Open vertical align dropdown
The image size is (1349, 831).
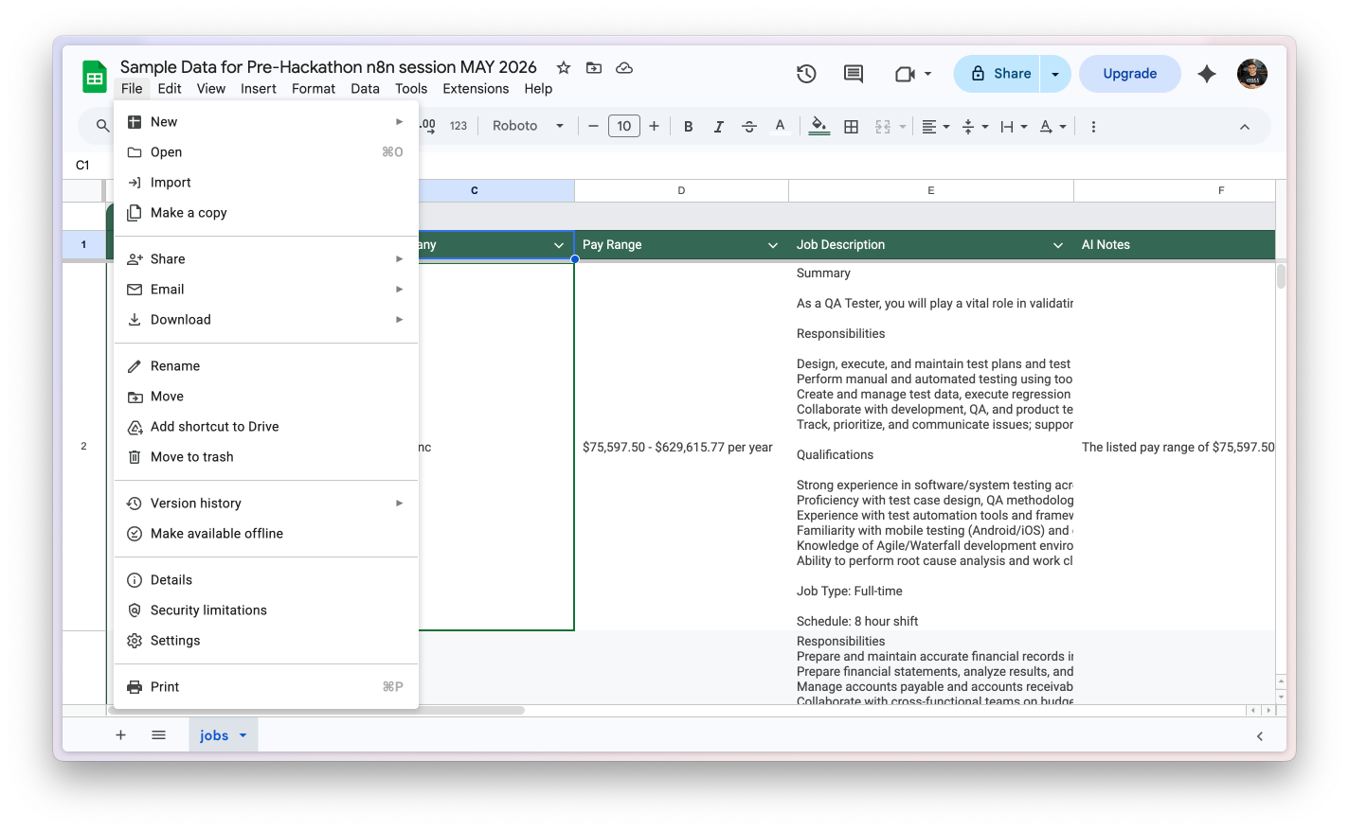[x=975, y=126]
